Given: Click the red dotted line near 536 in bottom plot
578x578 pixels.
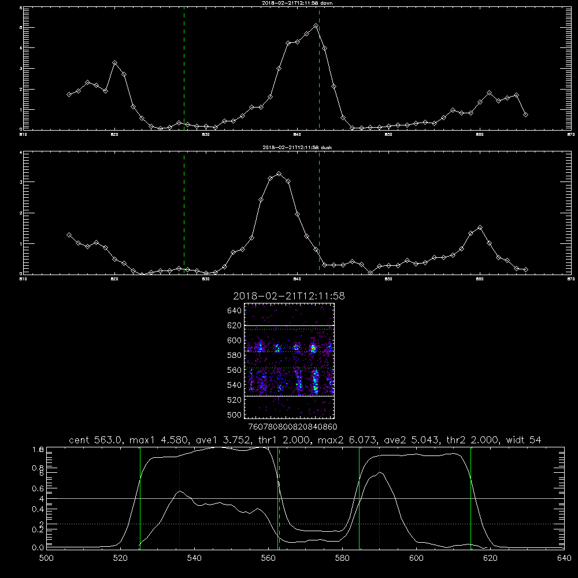Looking at the screenshot, I should click(180, 498).
